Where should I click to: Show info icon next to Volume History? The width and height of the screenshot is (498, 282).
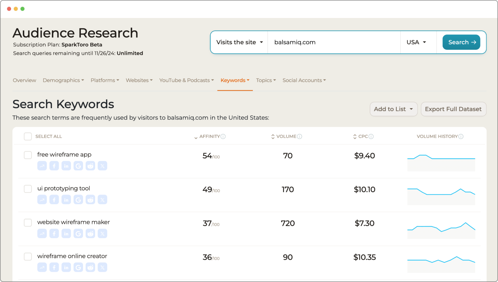click(461, 137)
